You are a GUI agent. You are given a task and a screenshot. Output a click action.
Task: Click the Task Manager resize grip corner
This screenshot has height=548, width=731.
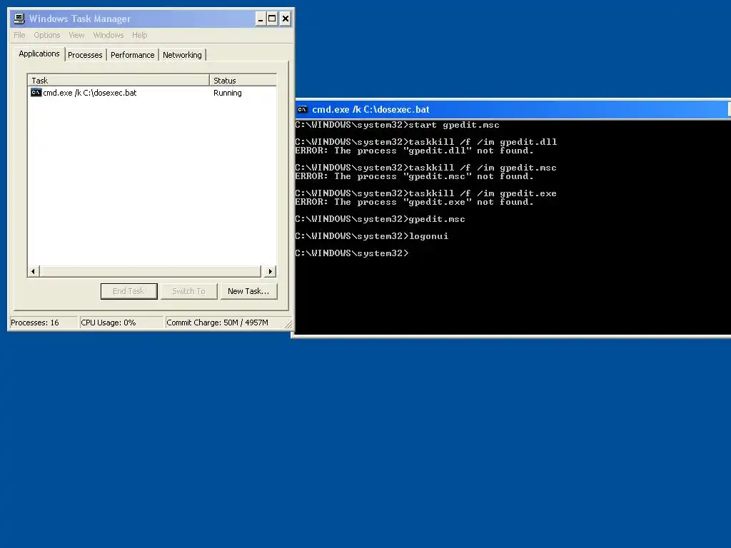click(x=288, y=325)
